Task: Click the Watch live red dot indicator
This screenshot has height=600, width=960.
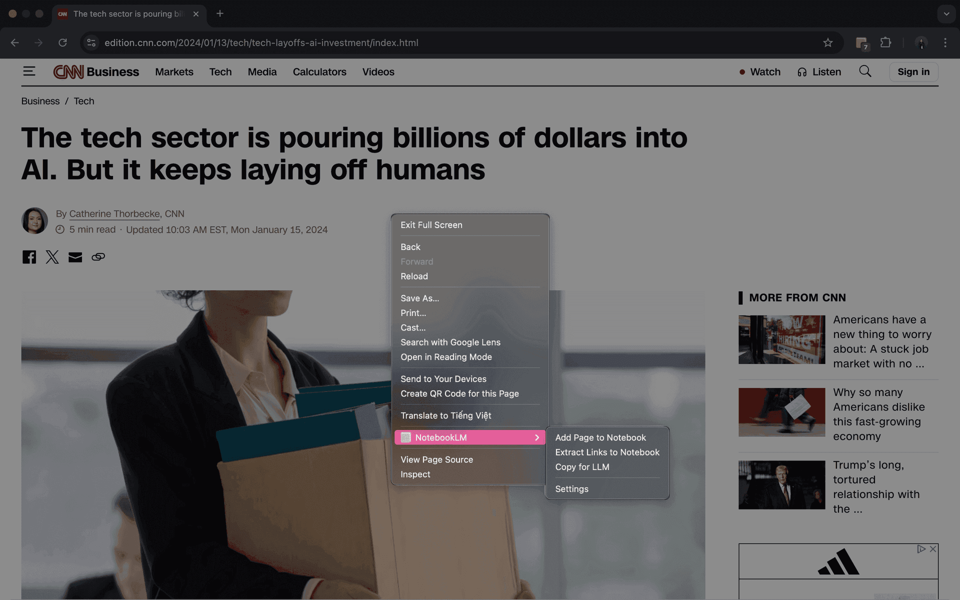Action: coord(742,72)
